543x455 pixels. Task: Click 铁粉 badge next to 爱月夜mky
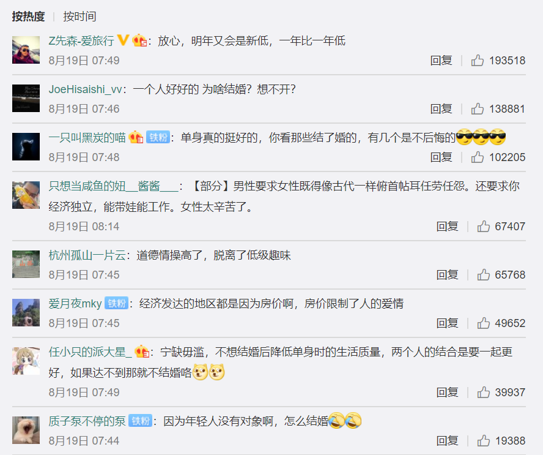coord(116,304)
